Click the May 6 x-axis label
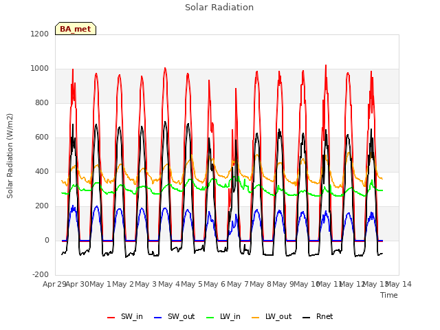The image size is (440, 330). (214, 284)
